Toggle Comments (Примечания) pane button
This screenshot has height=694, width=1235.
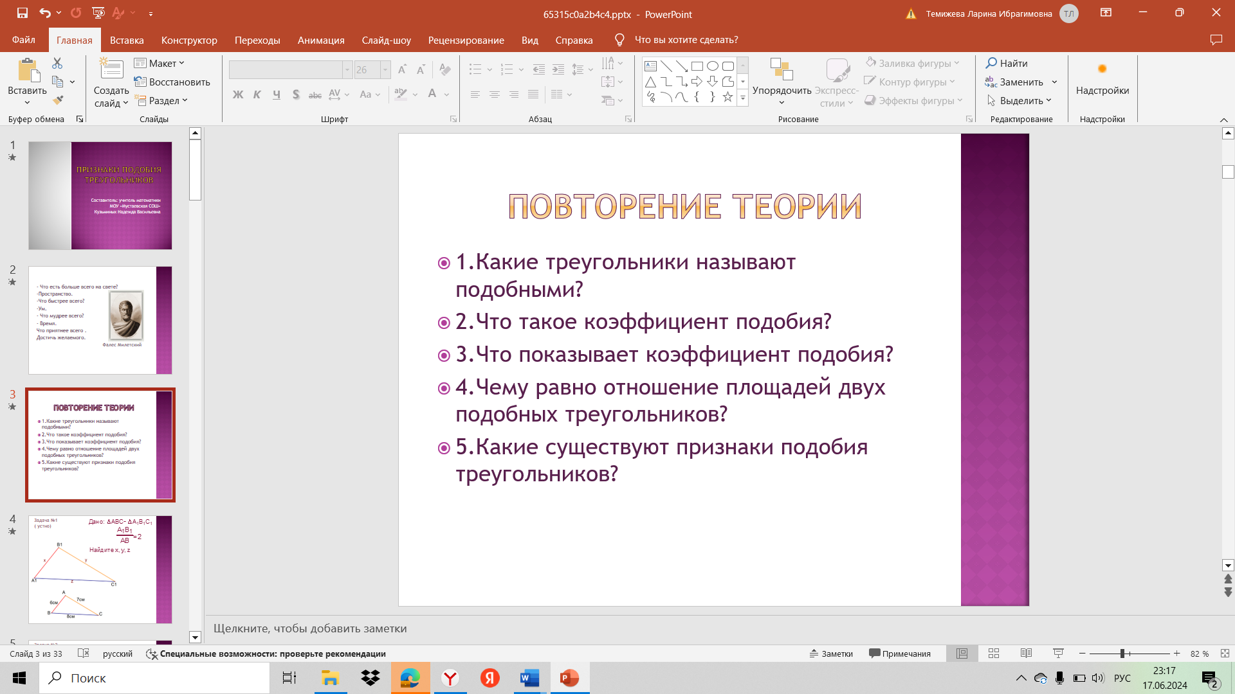tap(900, 654)
